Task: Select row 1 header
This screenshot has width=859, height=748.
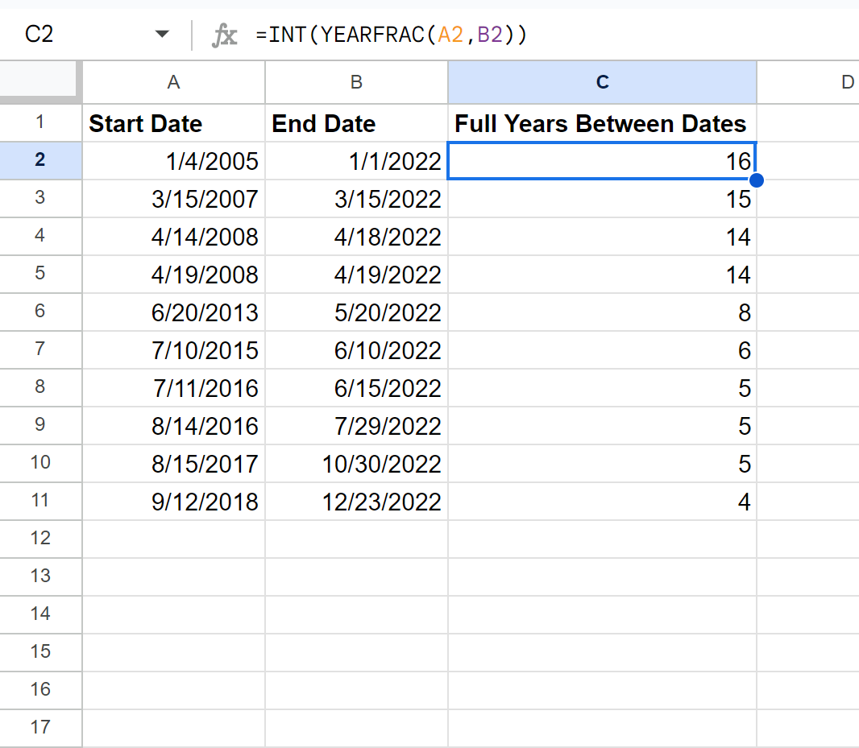Action: (40, 122)
